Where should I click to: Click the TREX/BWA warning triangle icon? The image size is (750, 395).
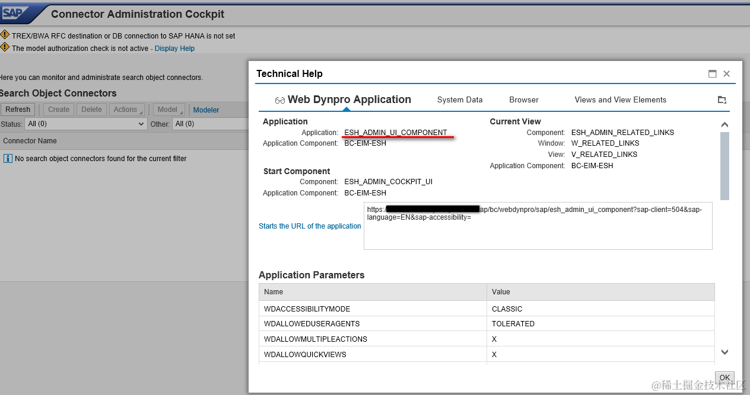pos(5,35)
